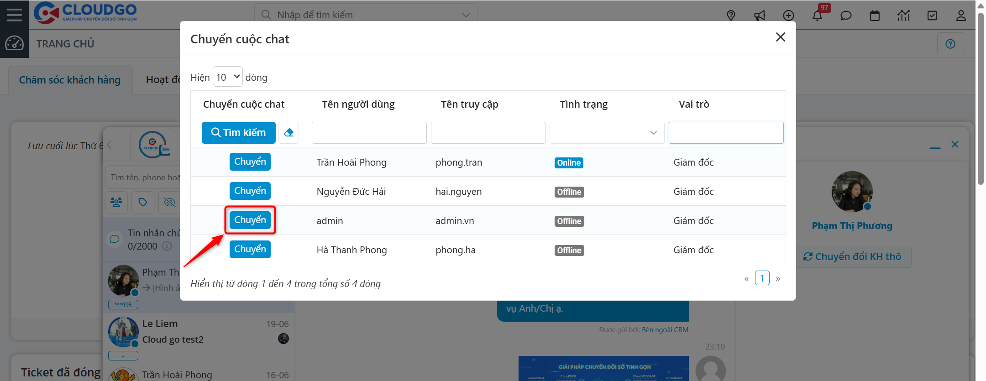Click the tag filter icon

pos(143,202)
